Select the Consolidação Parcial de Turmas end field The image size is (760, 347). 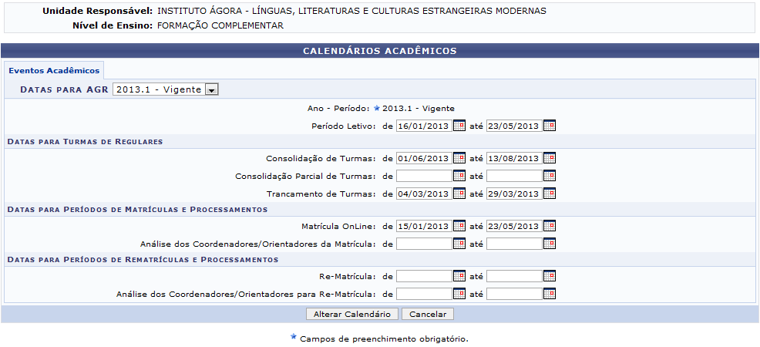tap(513, 176)
